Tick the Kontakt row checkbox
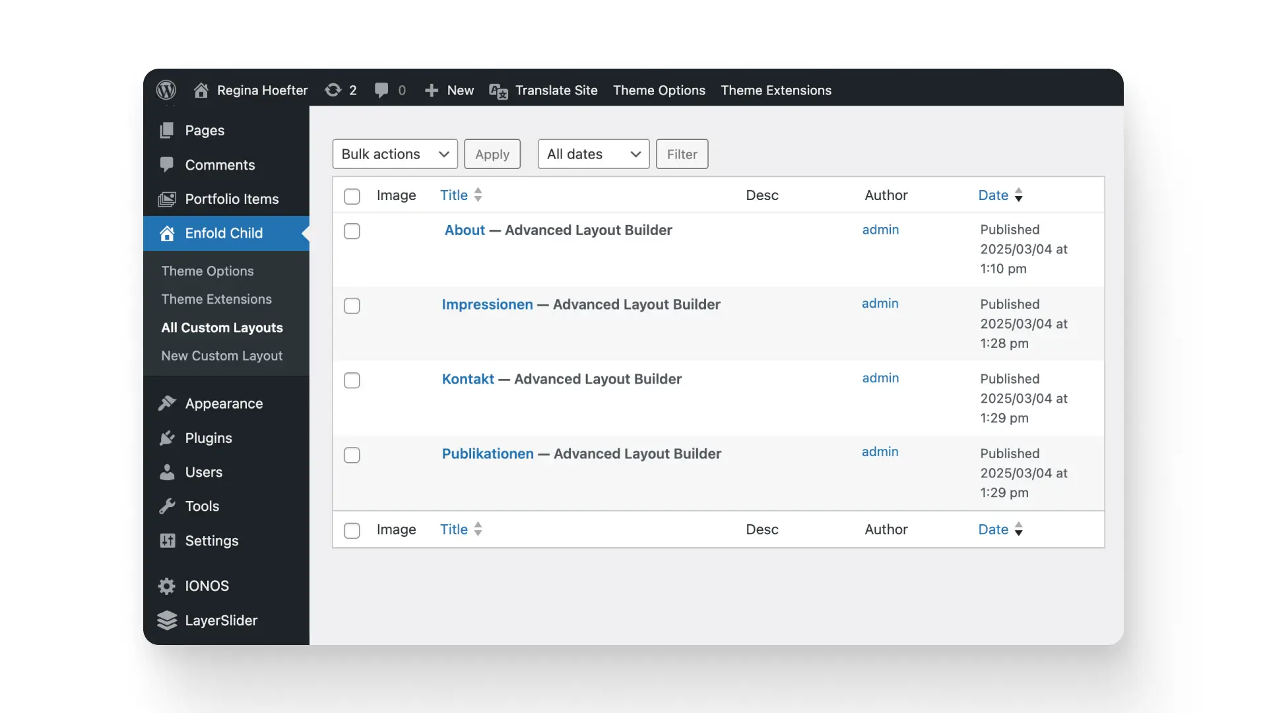Viewport: 1267px width, 713px height. point(352,380)
